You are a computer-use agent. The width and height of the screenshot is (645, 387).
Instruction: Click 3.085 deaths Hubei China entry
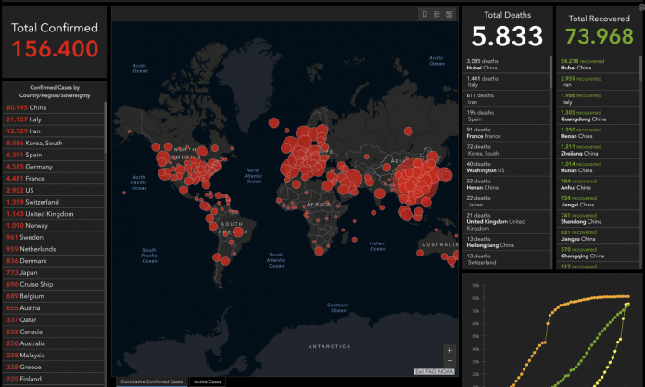[506, 65]
